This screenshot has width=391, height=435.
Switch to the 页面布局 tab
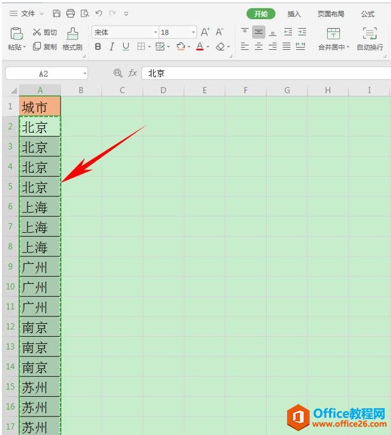tap(331, 14)
